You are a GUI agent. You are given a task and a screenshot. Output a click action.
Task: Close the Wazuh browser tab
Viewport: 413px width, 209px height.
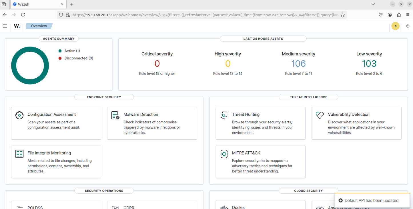(62, 4)
